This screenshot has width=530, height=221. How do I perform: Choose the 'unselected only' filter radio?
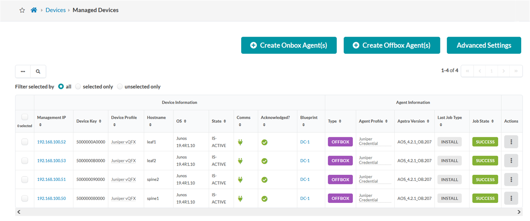[120, 87]
